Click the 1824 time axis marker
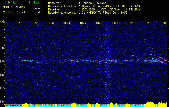The height and width of the screenshot is (107, 169). 67,23
